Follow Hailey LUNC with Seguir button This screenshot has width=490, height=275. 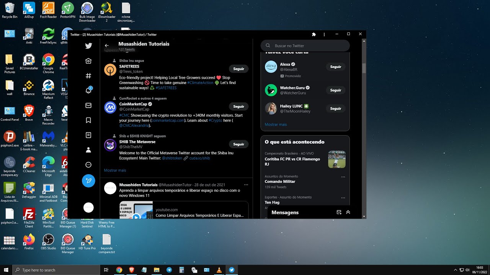pos(336,108)
